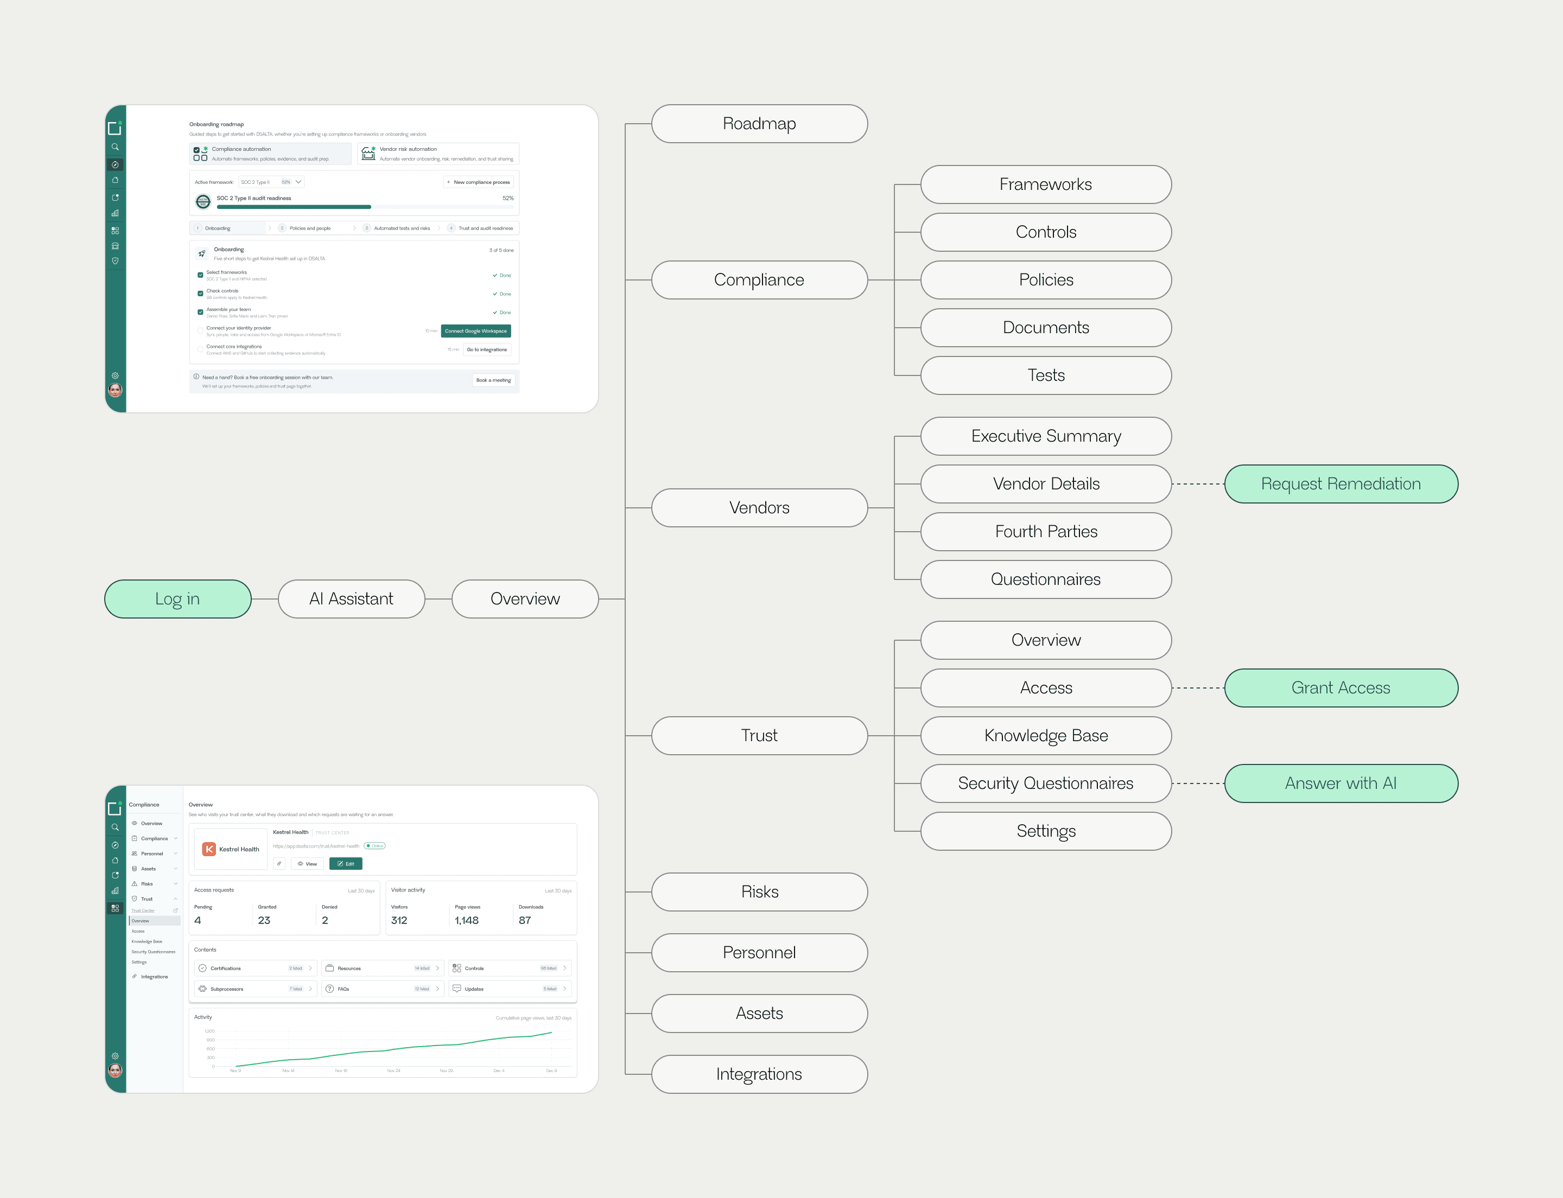Toggle the Check controls checkbox
Screen dimensions: 1563x1198
point(200,294)
